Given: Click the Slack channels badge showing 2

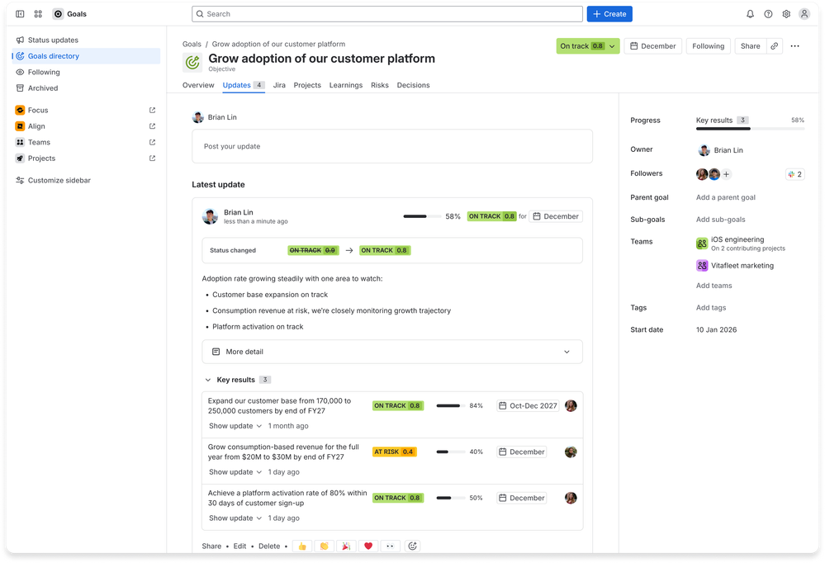Looking at the screenshot, I should click(x=794, y=174).
